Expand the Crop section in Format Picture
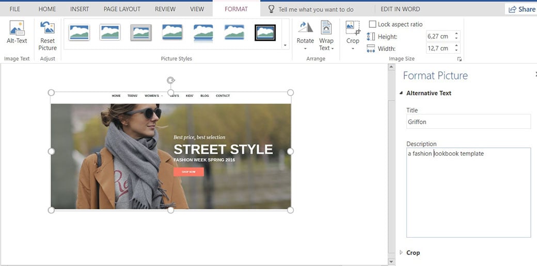This screenshot has width=537, height=266. [x=413, y=253]
